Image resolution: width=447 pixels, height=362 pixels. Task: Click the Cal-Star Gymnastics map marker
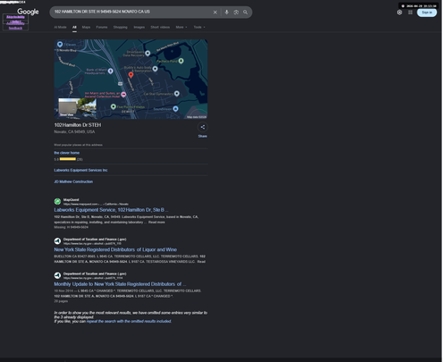tap(177, 94)
